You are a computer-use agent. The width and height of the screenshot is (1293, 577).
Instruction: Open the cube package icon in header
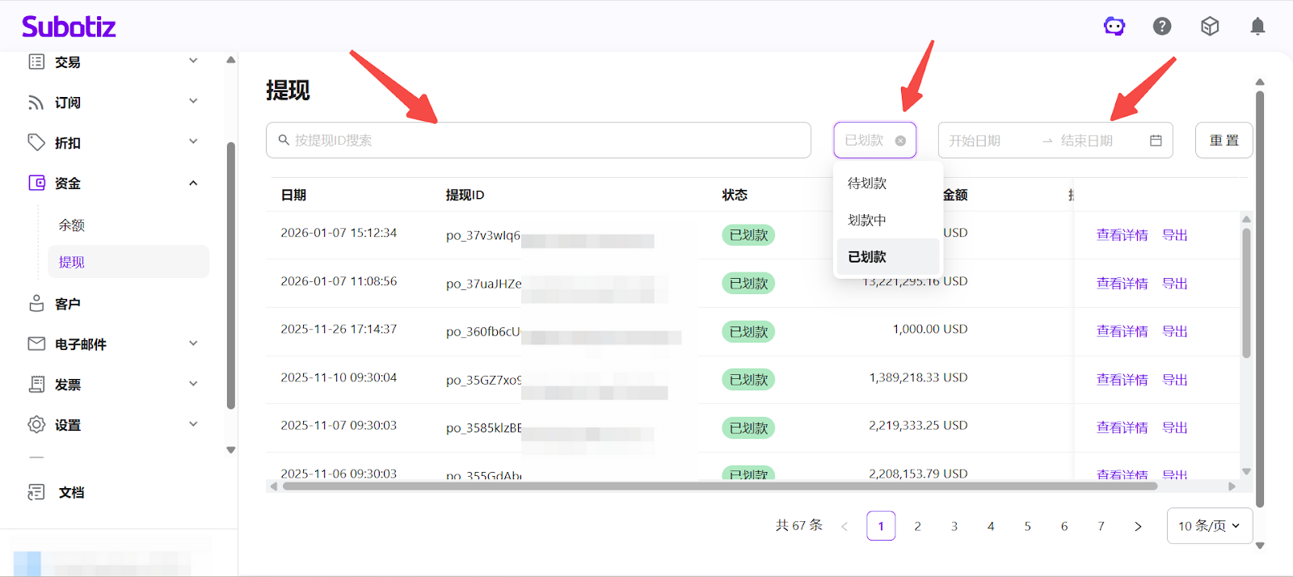[1210, 27]
